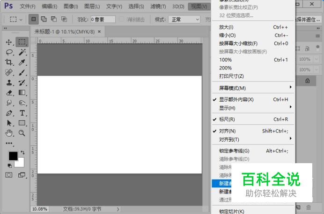Open the Image (图像) menu
Viewport: 324px width, 214px height.
coord(71,7)
